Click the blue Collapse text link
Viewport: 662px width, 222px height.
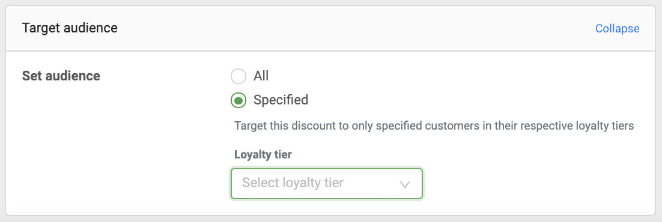point(618,28)
